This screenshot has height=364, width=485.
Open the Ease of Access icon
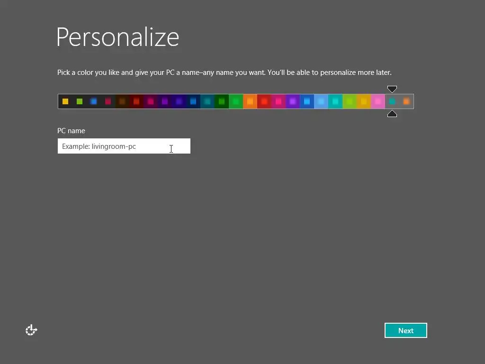[x=31, y=330]
